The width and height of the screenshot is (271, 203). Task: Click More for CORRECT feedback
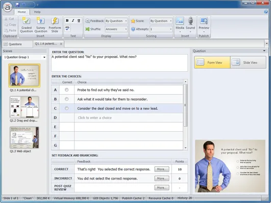click(x=162, y=169)
